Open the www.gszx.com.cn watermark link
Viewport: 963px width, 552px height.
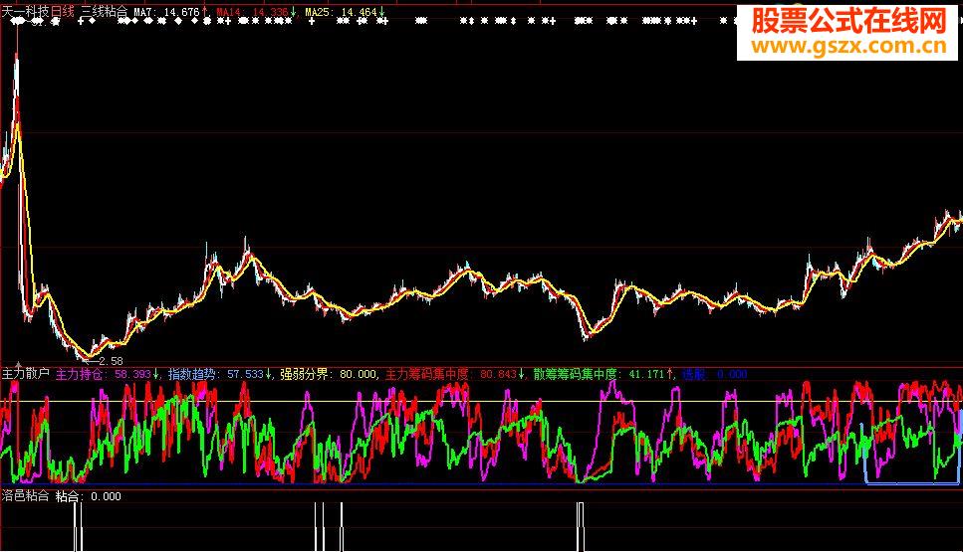[x=848, y=46]
